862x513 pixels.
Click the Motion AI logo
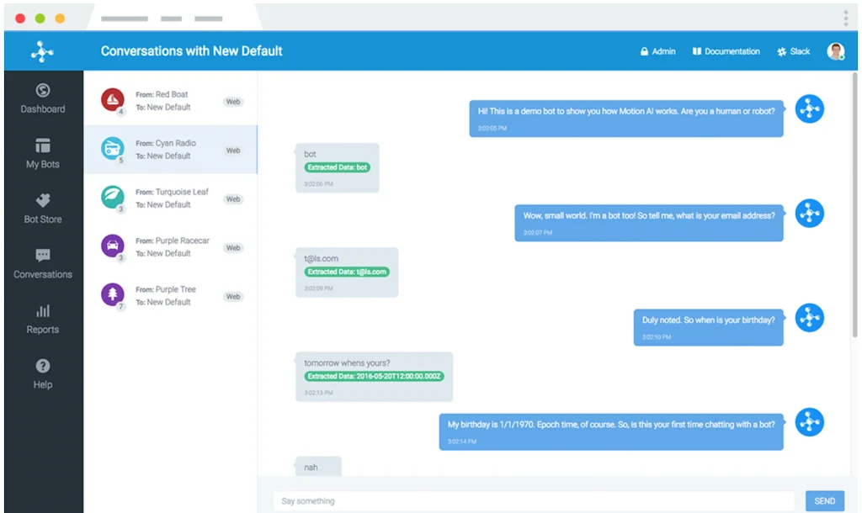click(42, 50)
